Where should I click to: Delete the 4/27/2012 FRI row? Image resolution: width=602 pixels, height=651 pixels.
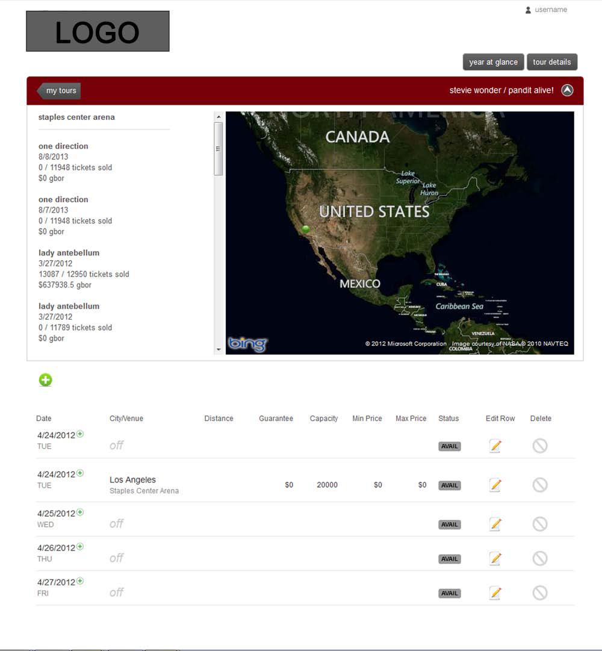click(540, 593)
